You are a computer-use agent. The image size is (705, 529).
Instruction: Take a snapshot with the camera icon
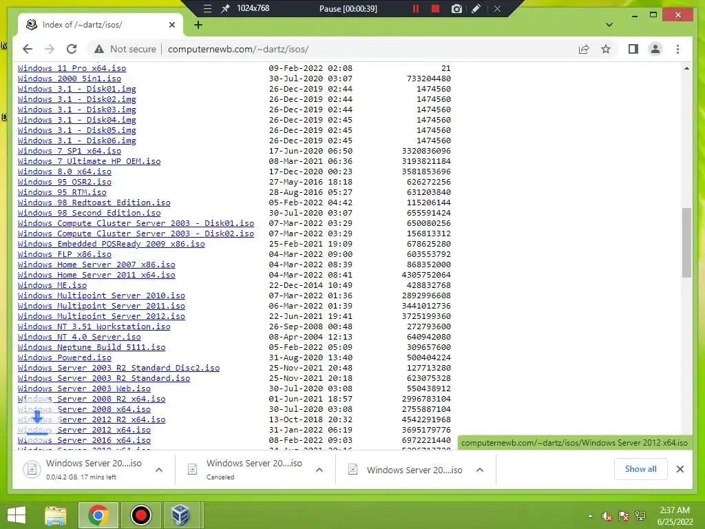tap(456, 8)
